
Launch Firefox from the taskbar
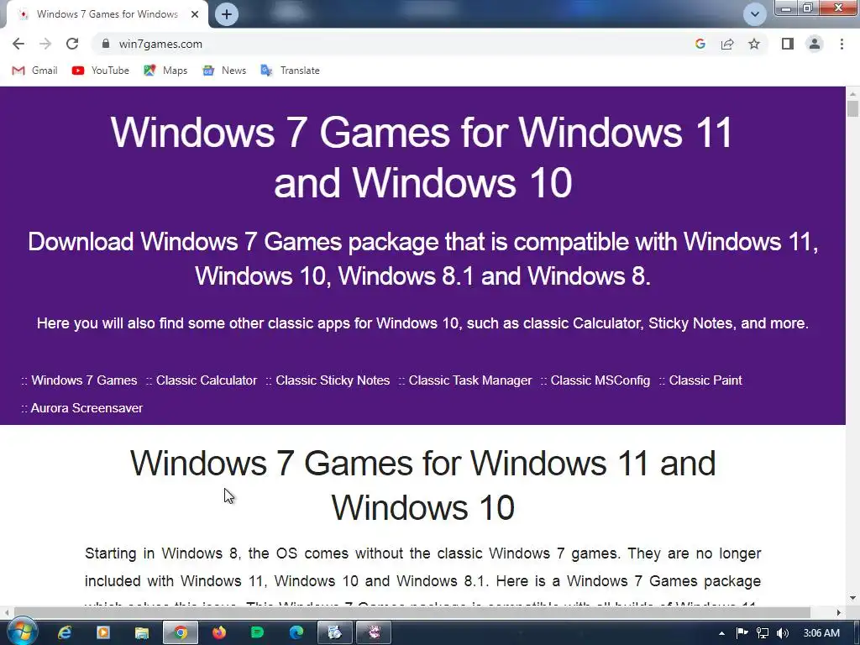219,632
